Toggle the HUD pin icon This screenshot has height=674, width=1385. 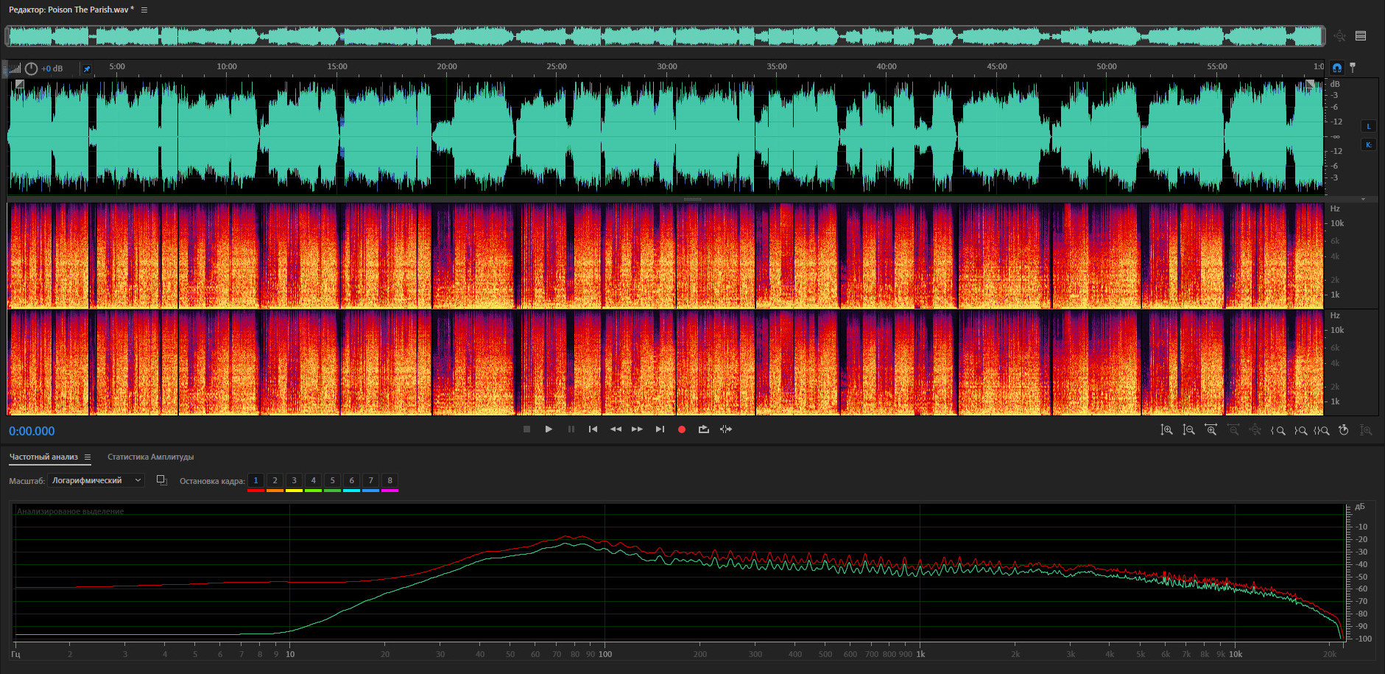86,69
